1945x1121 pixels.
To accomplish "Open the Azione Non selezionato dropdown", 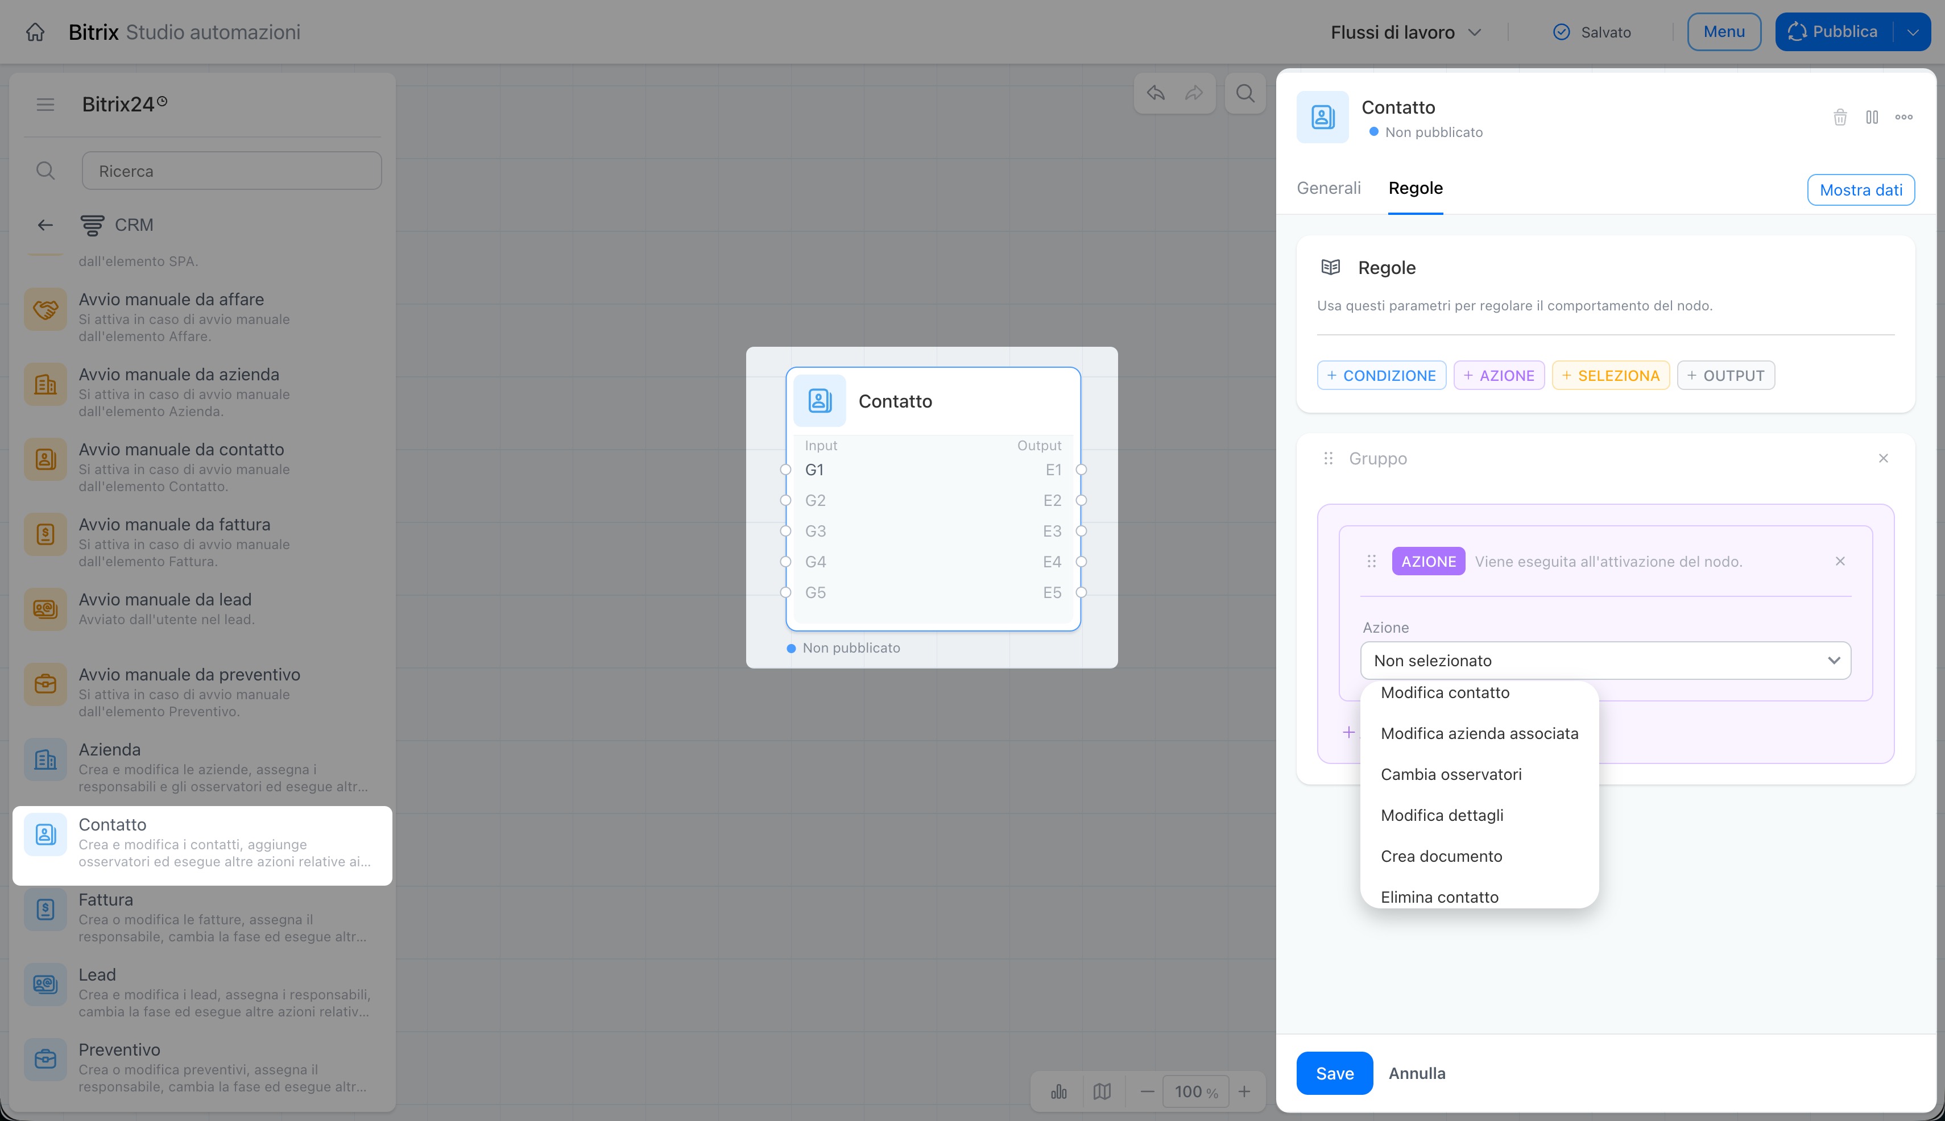I will coord(1605,661).
